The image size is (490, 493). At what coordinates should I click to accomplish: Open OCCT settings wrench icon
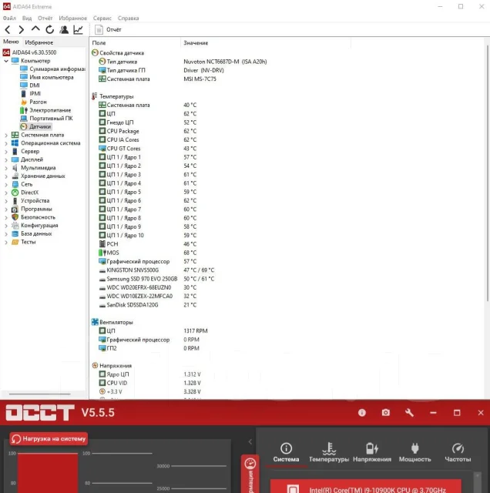pyautogui.click(x=409, y=413)
